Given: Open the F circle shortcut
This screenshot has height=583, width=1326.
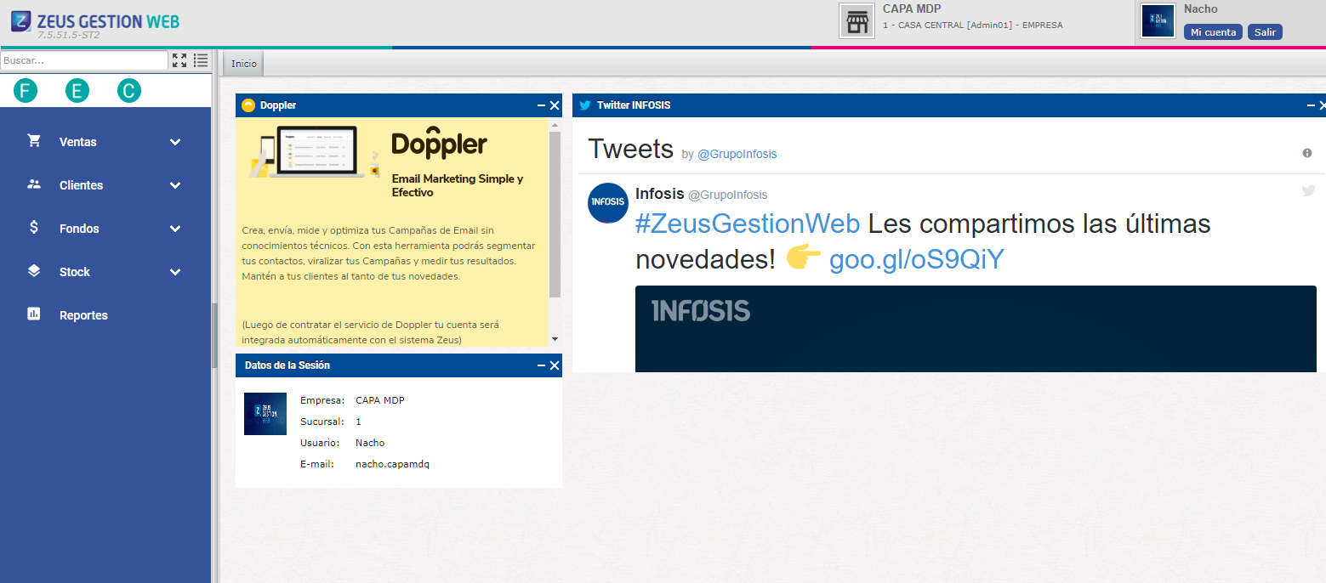Looking at the screenshot, I should click(26, 91).
